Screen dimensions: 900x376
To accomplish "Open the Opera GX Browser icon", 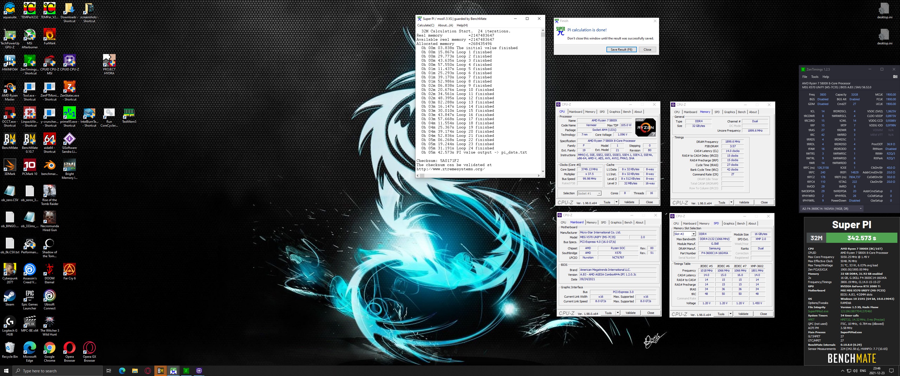I will (89, 351).
